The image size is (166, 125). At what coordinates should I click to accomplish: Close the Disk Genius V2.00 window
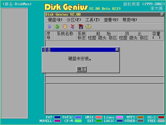tap(162, 15)
